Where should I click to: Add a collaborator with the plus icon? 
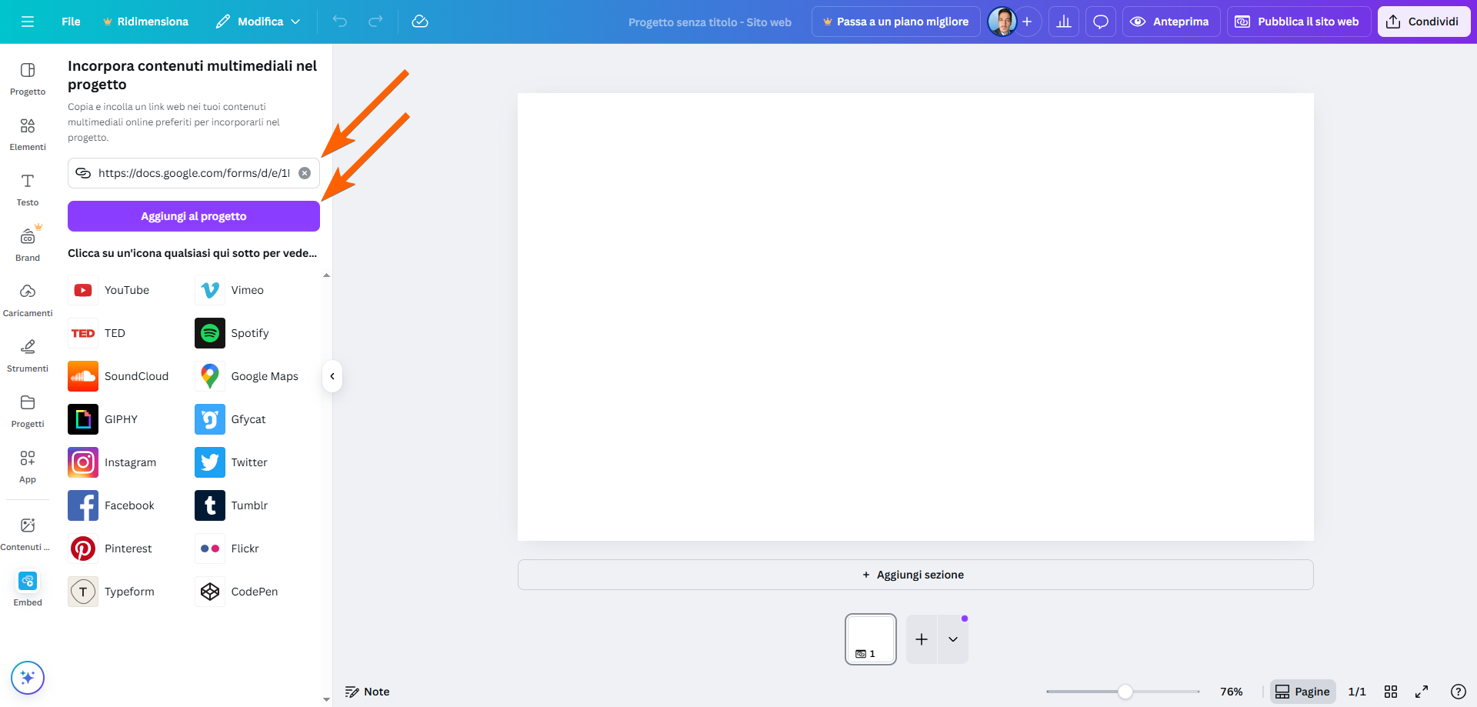click(1027, 22)
